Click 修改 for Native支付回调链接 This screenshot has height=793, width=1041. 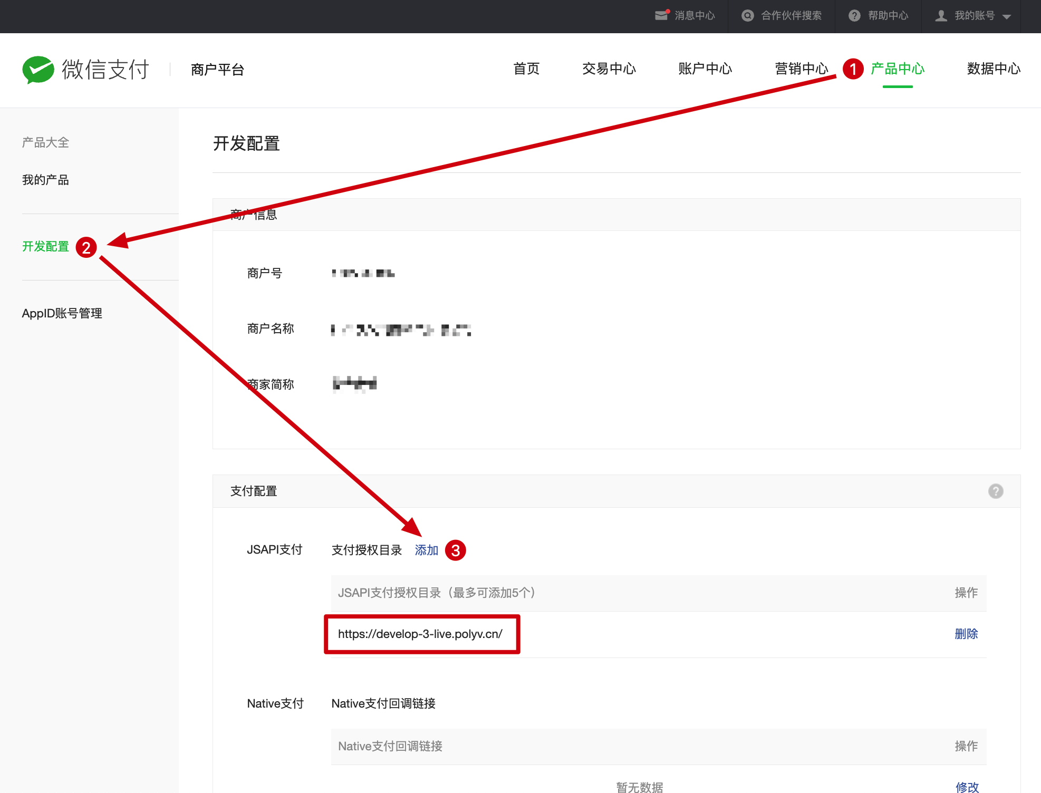tap(967, 787)
